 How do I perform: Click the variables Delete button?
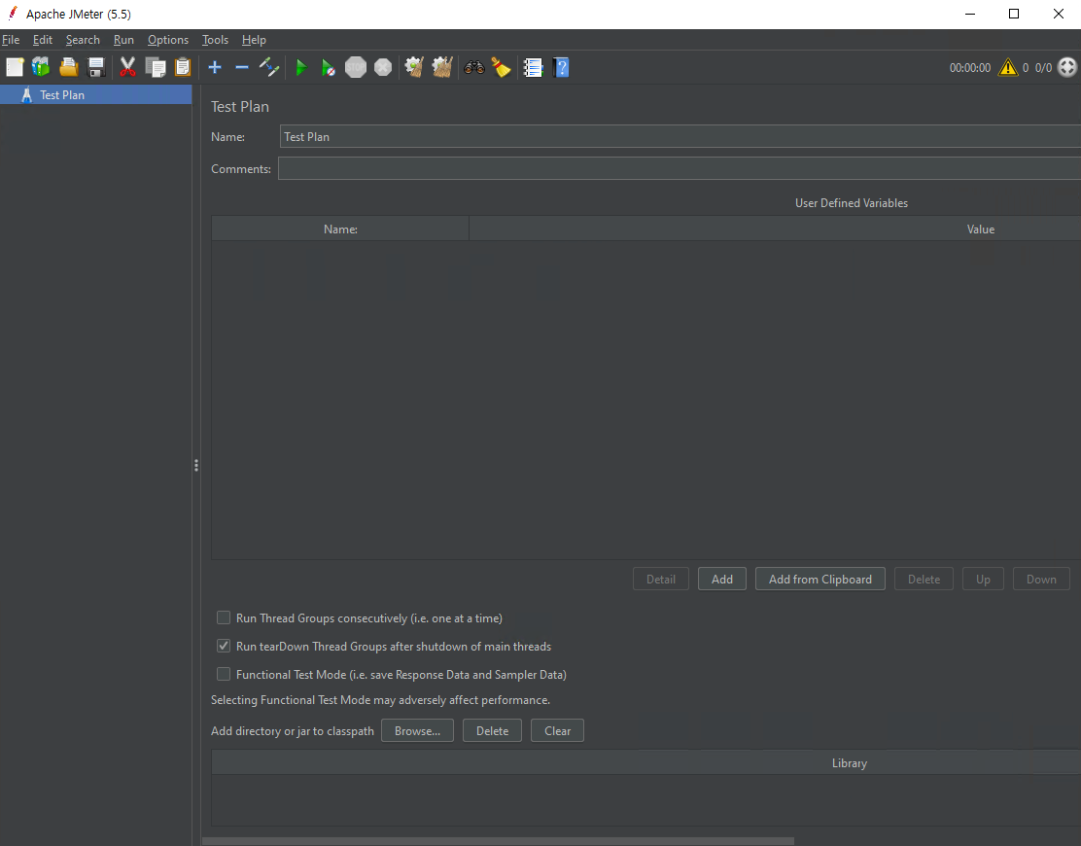pos(924,580)
